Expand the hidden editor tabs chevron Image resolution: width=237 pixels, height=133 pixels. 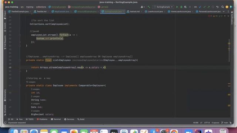(224, 11)
